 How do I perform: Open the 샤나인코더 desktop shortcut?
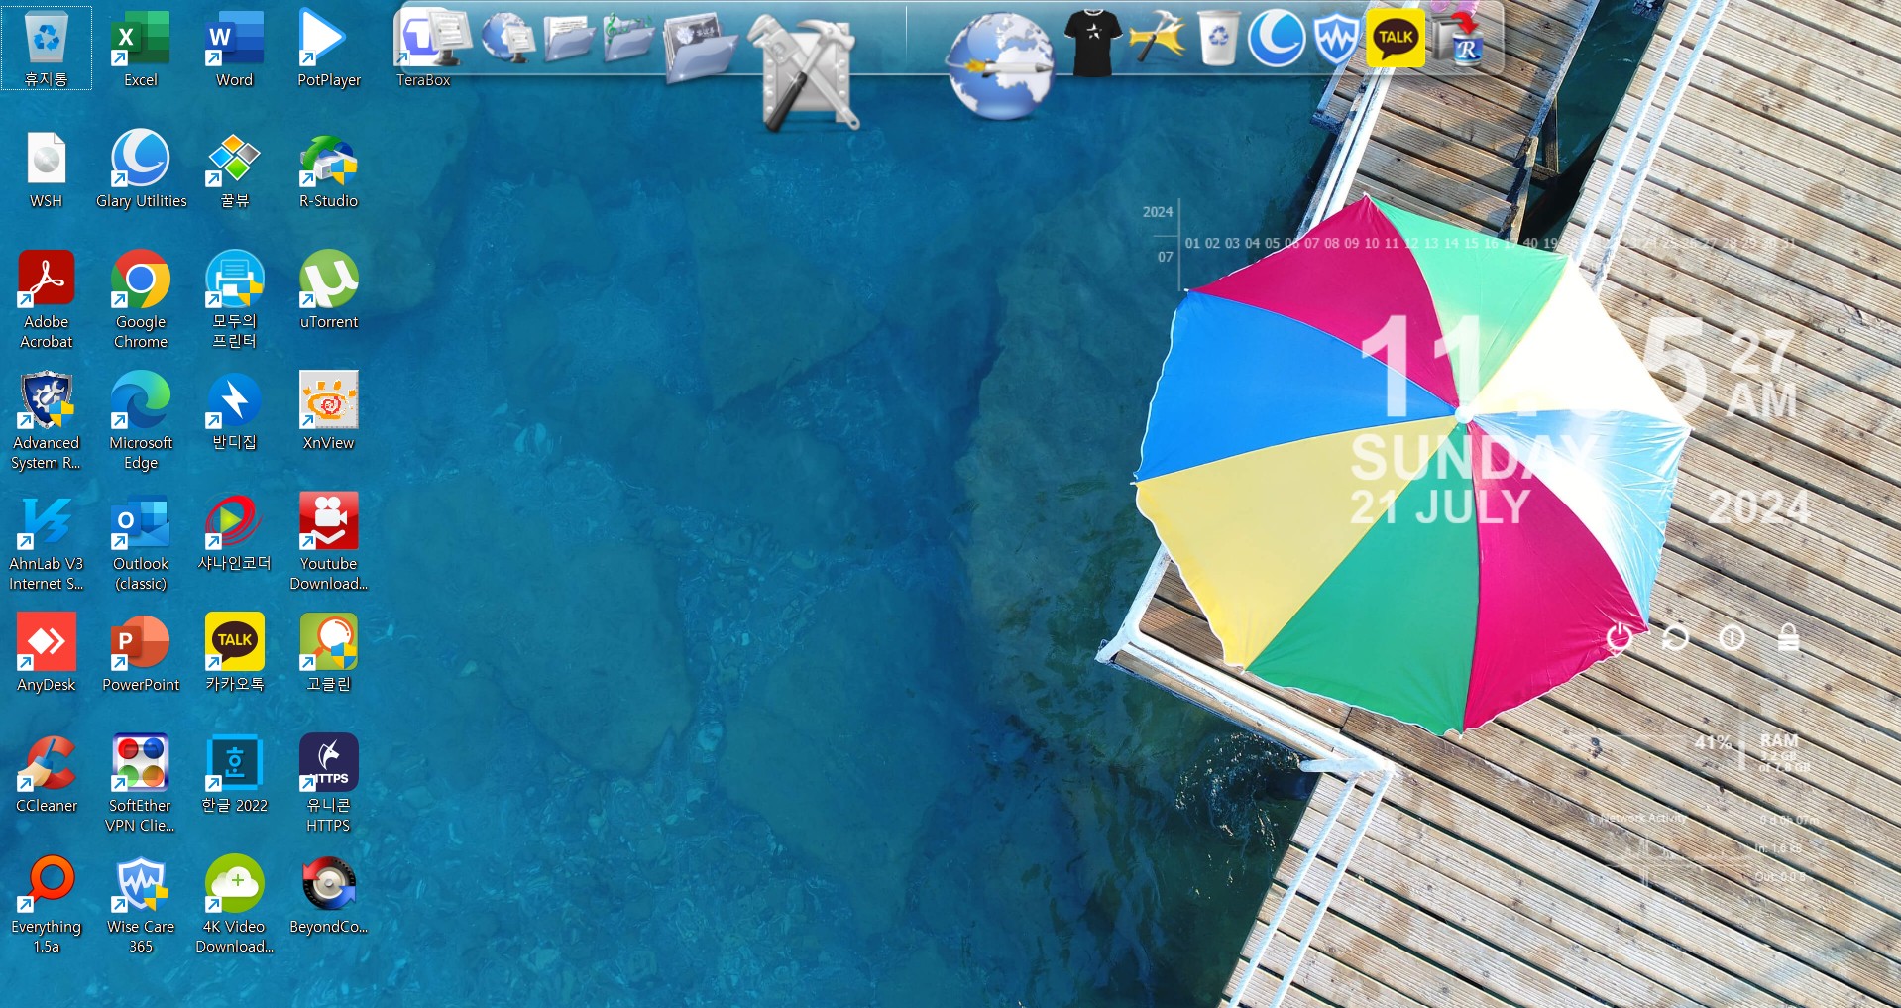pyautogui.click(x=235, y=531)
